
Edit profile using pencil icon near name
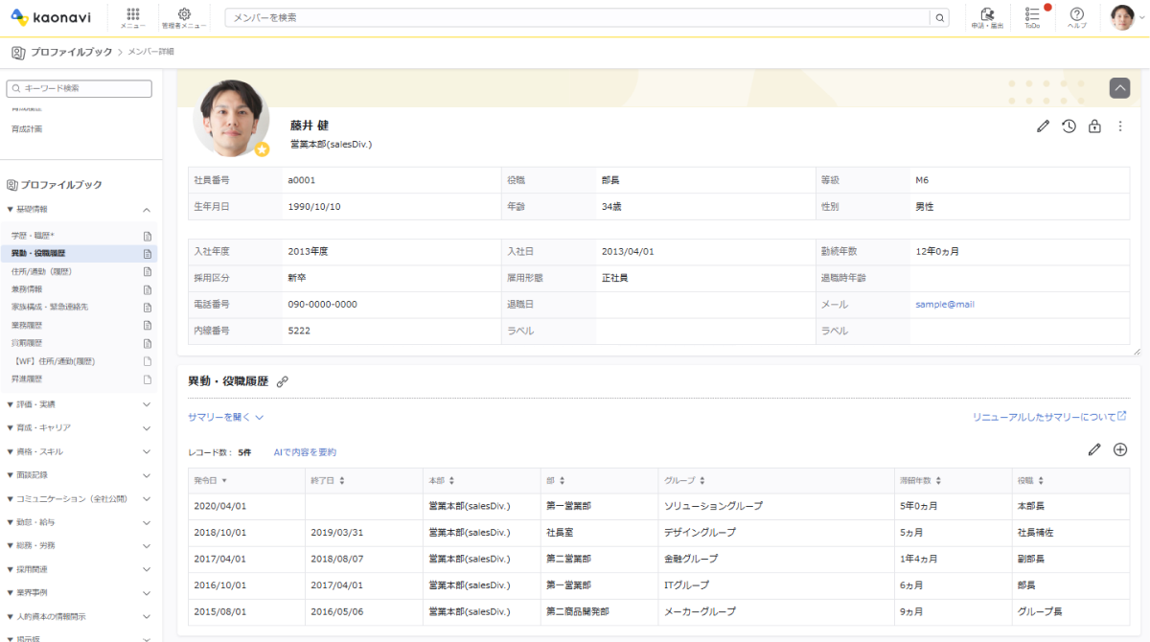point(1044,126)
